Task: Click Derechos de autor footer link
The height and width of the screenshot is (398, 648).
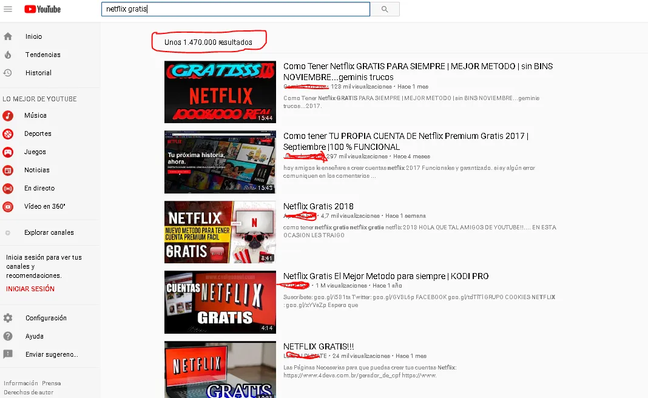Action: (x=29, y=392)
